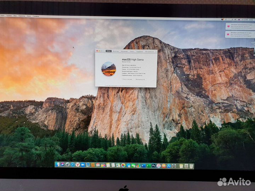
Task: Launch Siri from the Dock
Action: 62,165
